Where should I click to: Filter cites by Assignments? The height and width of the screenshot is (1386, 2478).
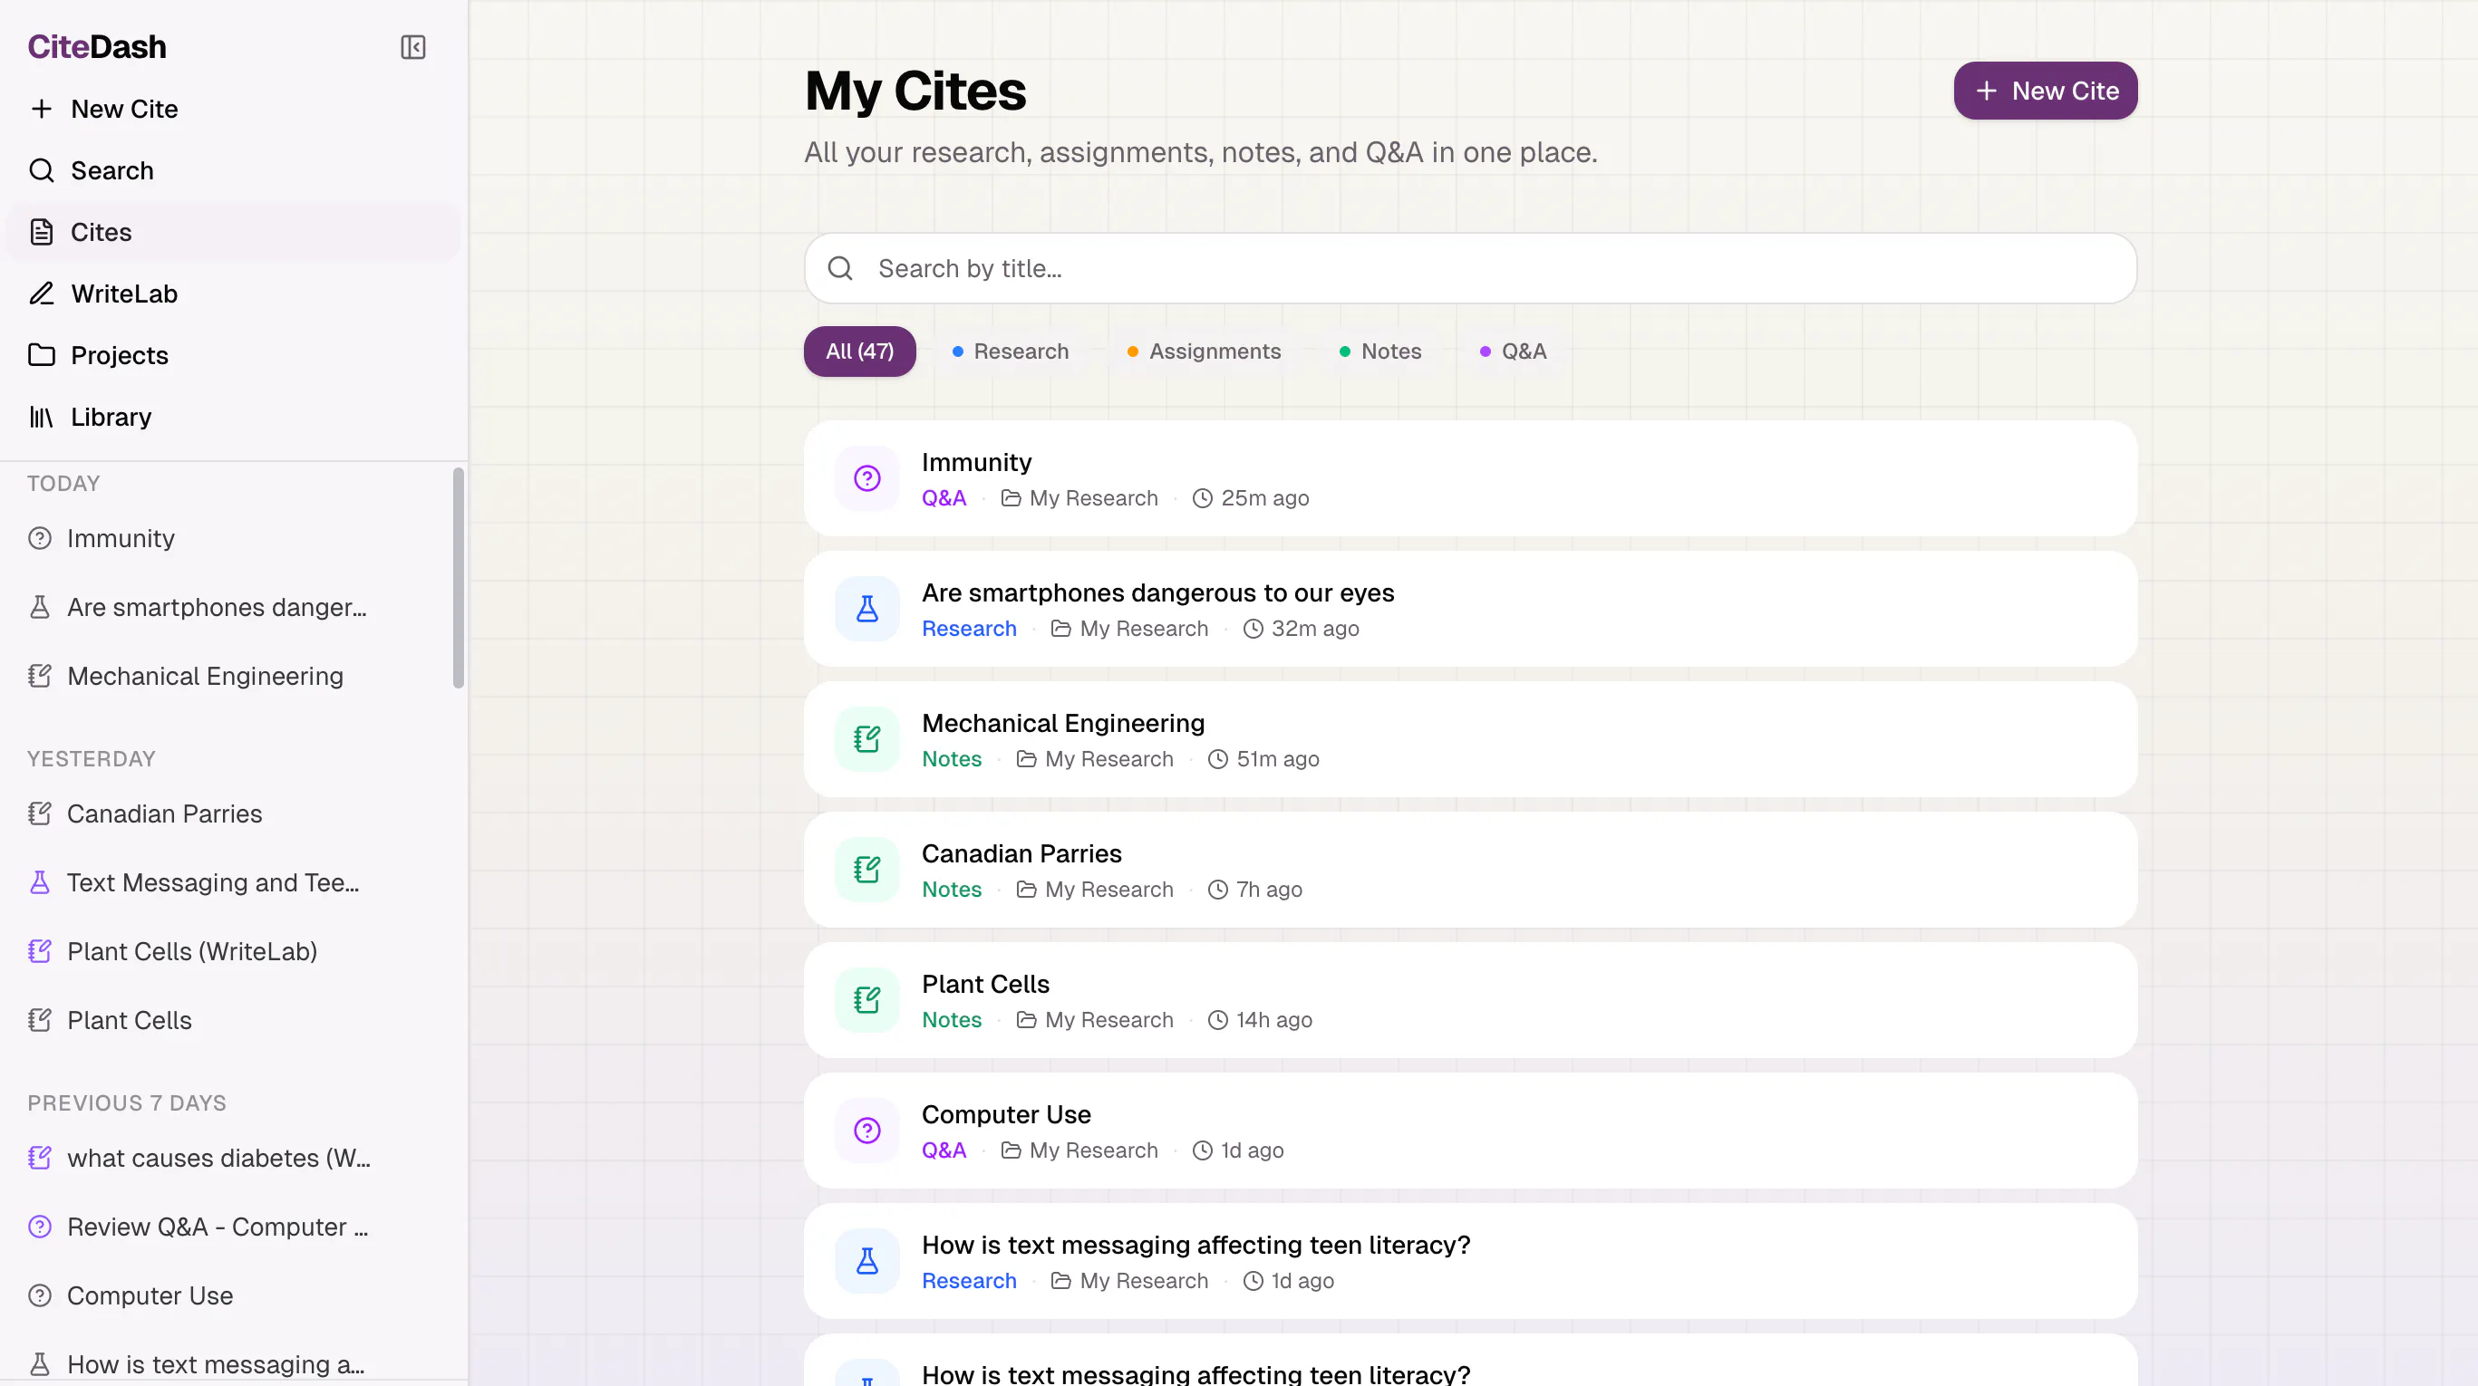[1204, 351]
